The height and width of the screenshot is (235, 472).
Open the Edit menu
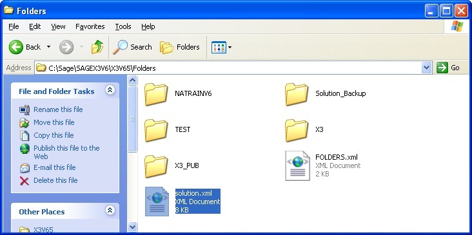(x=35, y=26)
